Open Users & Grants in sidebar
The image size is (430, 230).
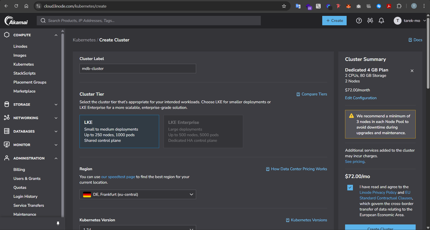tap(27, 179)
